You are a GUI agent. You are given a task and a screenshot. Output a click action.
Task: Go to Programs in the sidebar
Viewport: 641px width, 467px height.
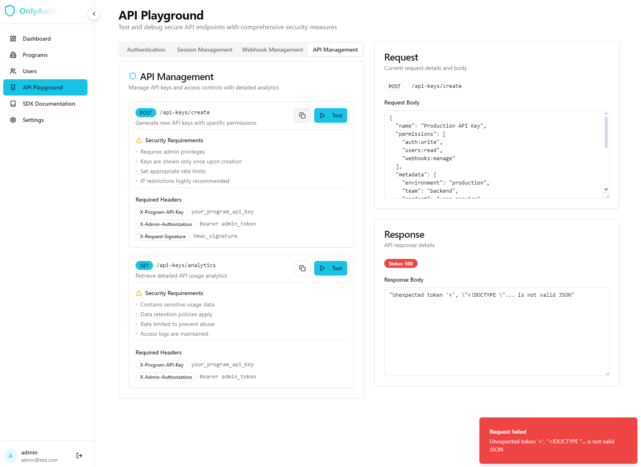(45, 55)
